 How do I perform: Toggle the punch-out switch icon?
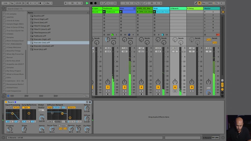(x=145, y=3)
